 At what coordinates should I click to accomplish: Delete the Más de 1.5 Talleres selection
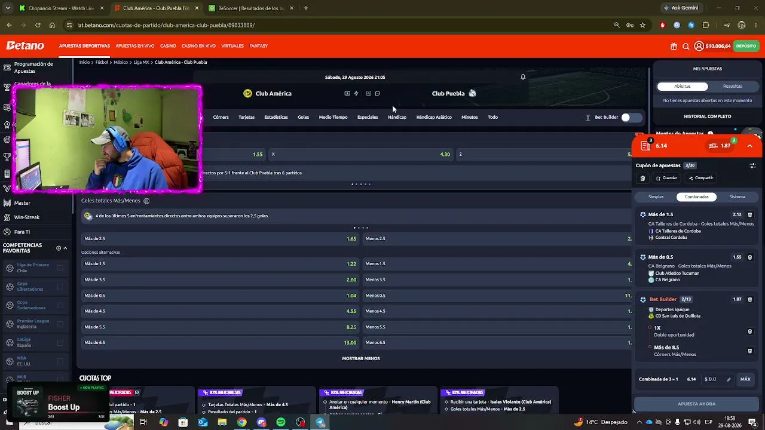click(750, 214)
